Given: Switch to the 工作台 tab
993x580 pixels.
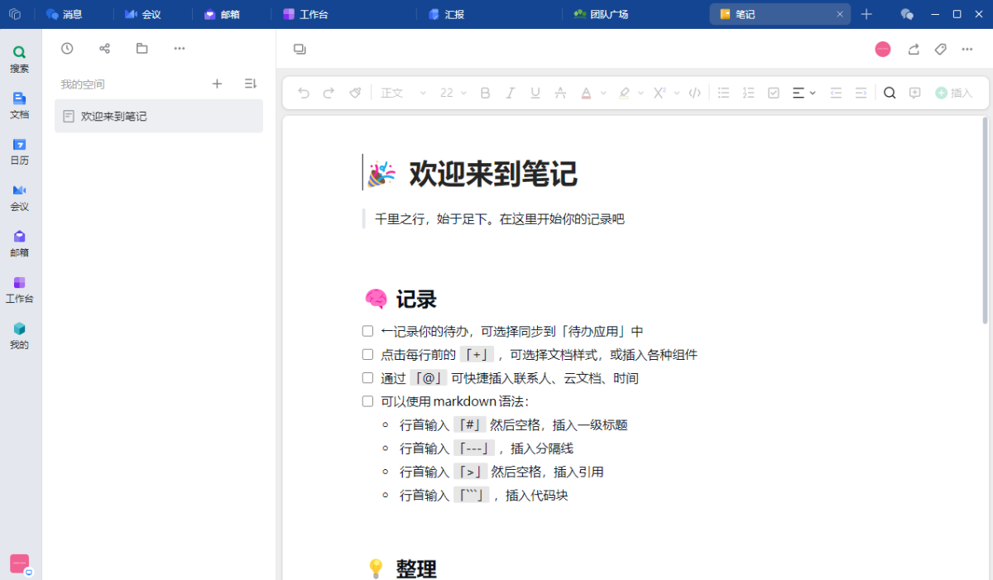Looking at the screenshot, I should tap(309, 14).
